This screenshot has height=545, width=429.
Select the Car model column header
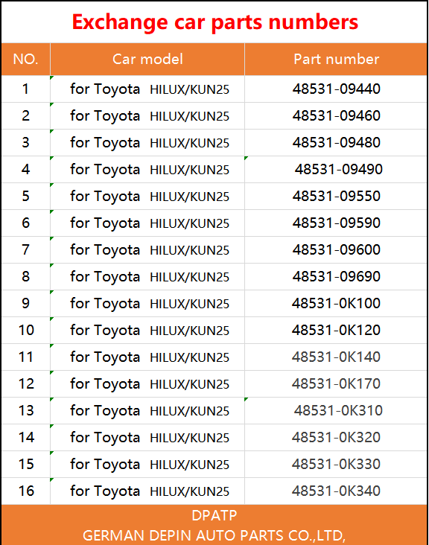147,59
